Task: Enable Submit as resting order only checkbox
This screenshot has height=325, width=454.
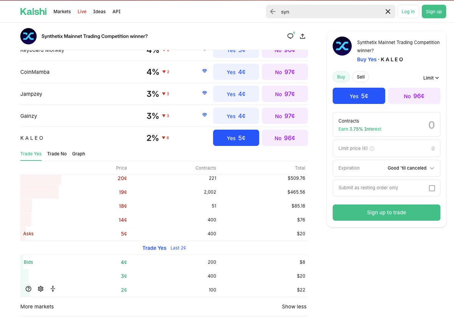Action: coord(432,188)
